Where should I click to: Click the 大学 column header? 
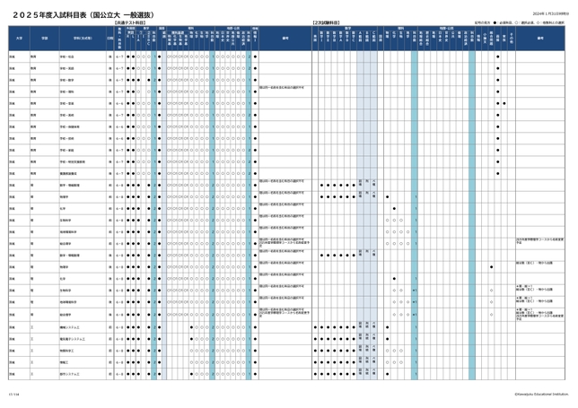click(19, 39)
